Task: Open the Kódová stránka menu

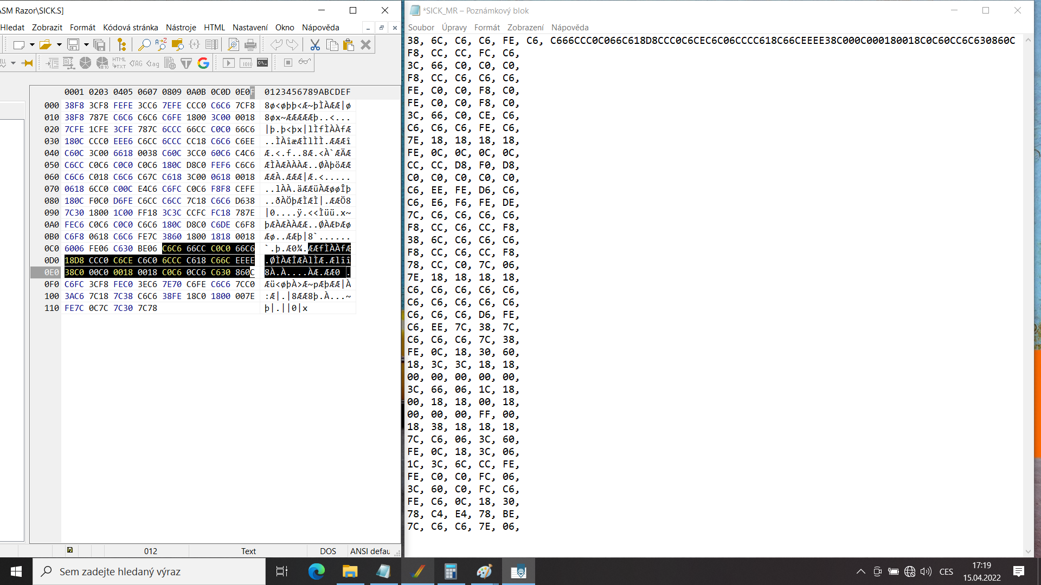Action: (130, 28)
